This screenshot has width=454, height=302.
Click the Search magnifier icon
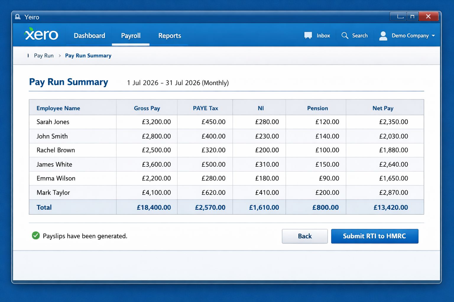[x=345, y=35]
